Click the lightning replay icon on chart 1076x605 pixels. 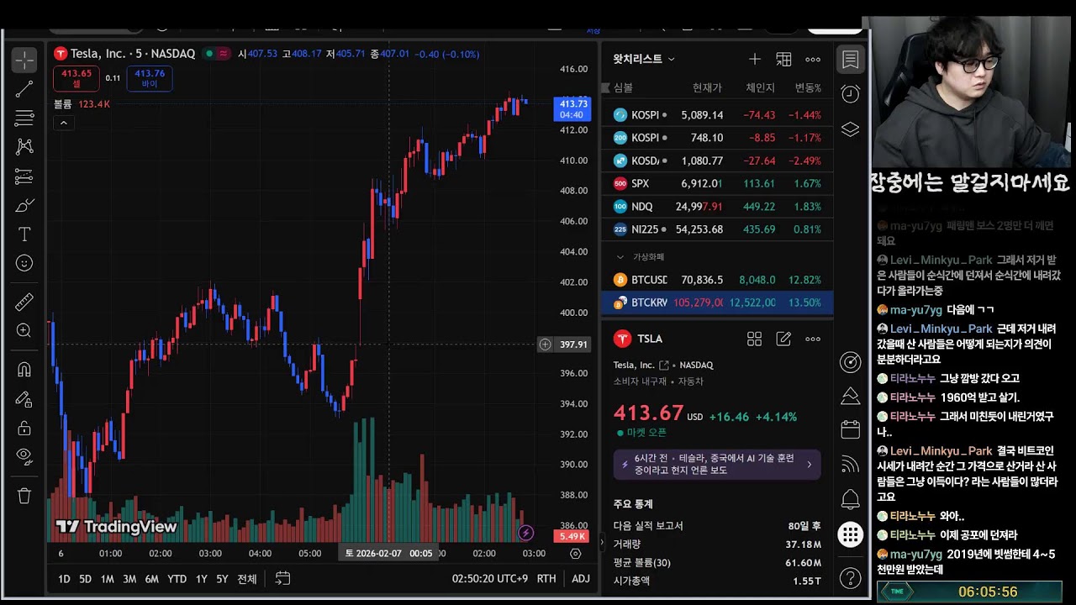[526, 533]
